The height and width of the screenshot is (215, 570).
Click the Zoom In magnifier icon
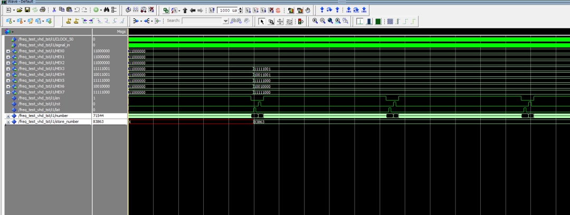tap(315, 21)
